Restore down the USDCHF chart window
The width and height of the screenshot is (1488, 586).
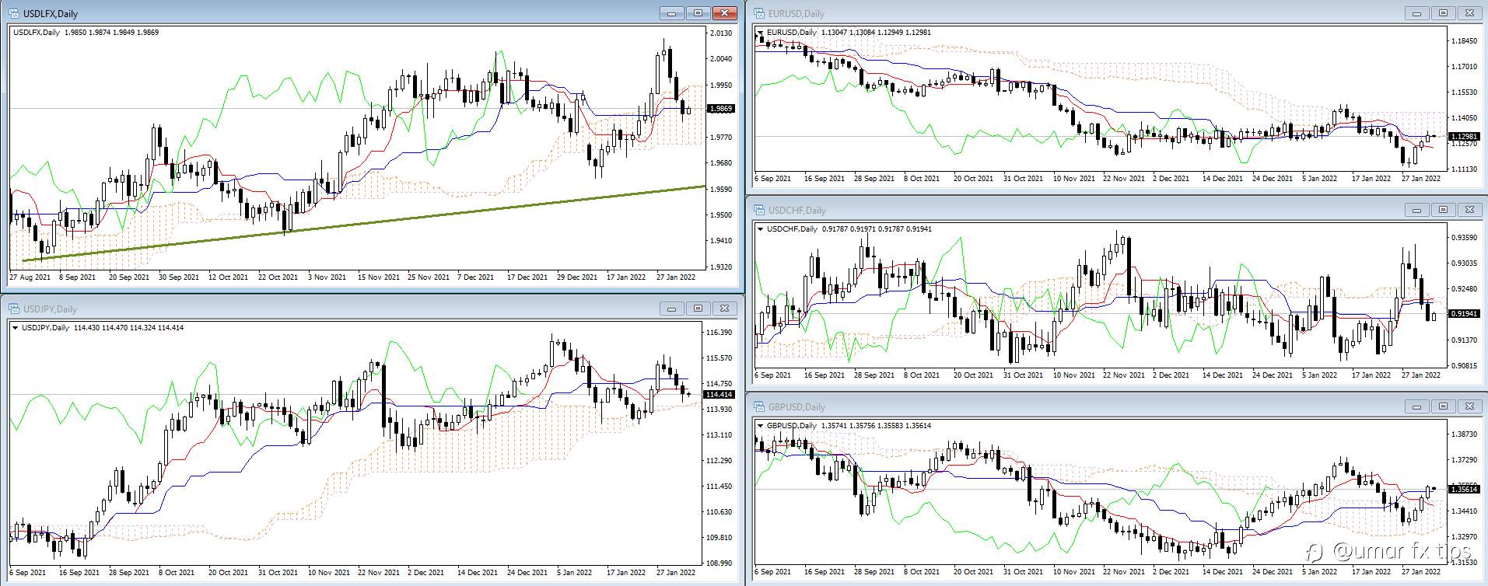[1443, 210]
